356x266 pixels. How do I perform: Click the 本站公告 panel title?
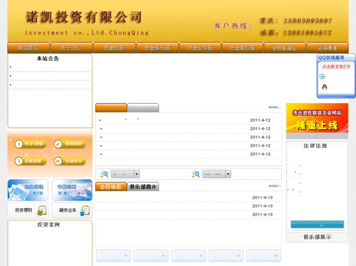coord(48,59)
